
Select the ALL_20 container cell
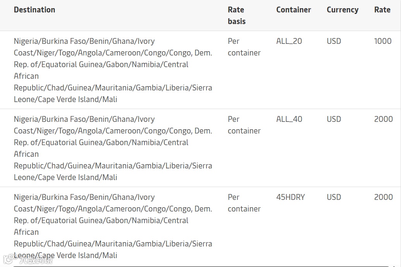click(289, 41)
